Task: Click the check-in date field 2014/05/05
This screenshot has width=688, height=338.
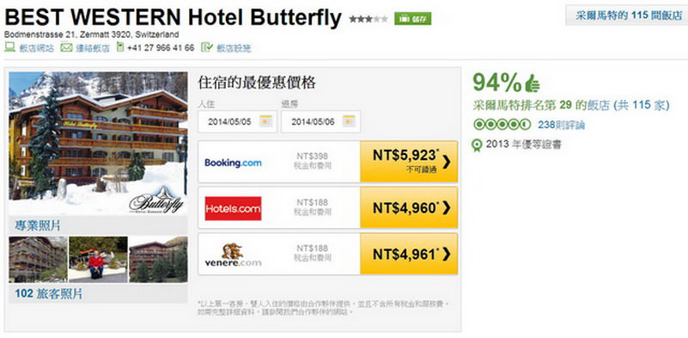Action: coord(237,122)
